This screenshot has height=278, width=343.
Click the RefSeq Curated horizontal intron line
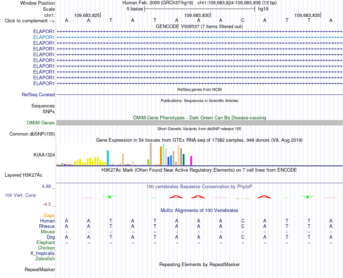click(199, 94)
